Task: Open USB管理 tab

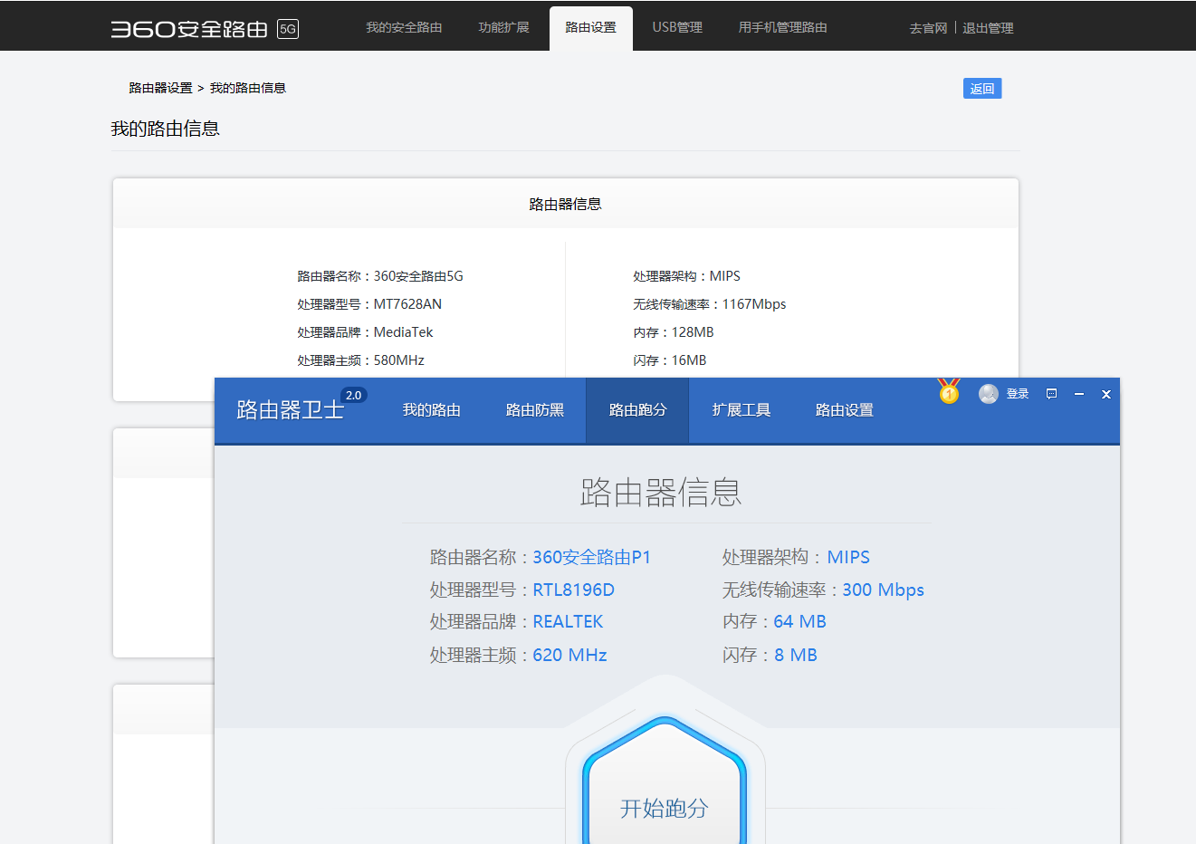Action: [677, 27]
